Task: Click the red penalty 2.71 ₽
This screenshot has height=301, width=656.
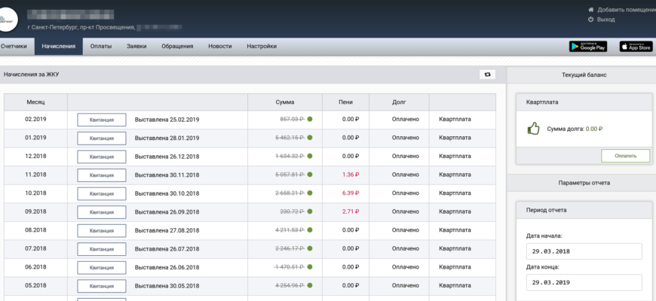Action: [x=351, y=211]
